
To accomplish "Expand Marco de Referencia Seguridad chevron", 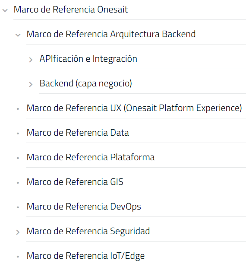I will pos(18,232).
